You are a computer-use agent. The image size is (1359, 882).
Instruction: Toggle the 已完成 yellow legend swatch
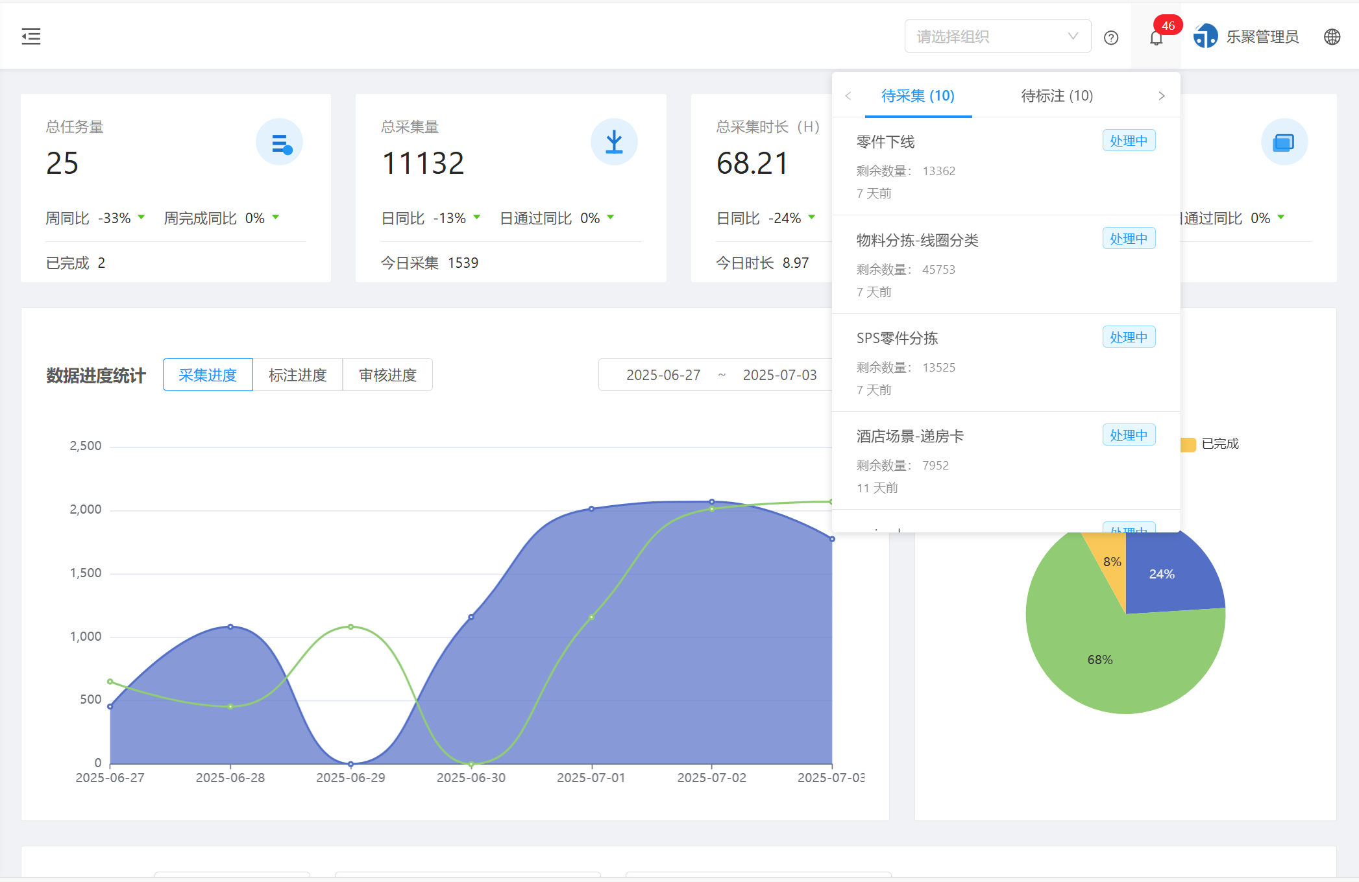pyautogui.click(x=1188, y=444)
